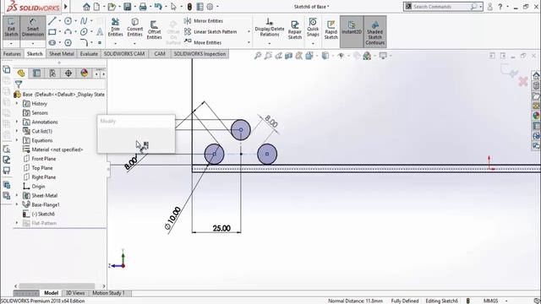Open the Quick Snaps dropdown arrow
Viewport: 541px width, 304px height.
[x=313, y=43]
